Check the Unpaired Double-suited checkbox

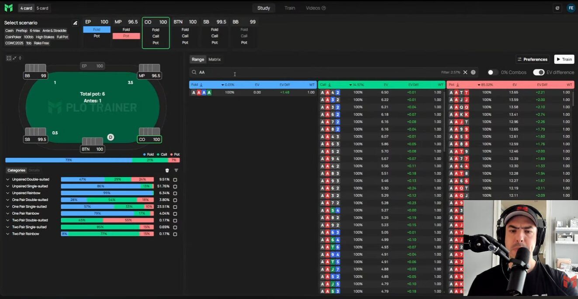[175, 179]
